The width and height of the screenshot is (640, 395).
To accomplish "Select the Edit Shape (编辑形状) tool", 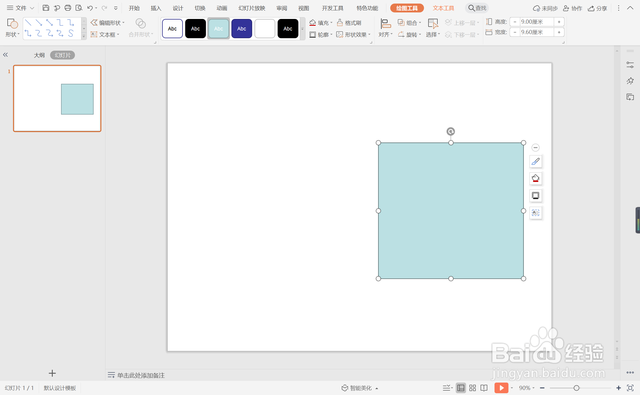I will (107, 23).
